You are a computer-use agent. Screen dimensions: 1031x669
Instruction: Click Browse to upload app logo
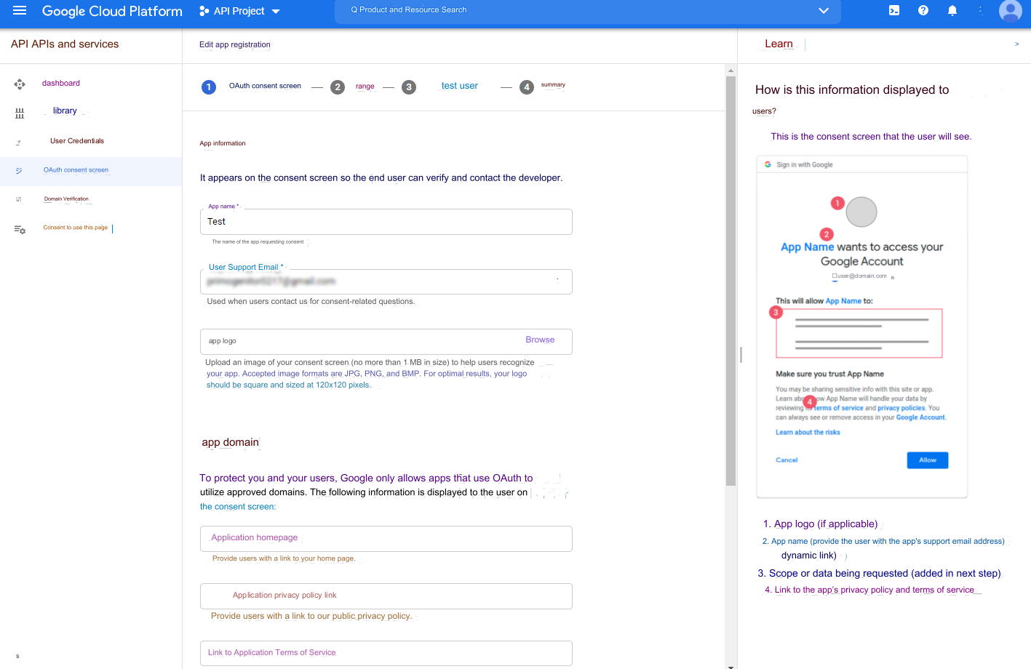click(x=540, y=340)
